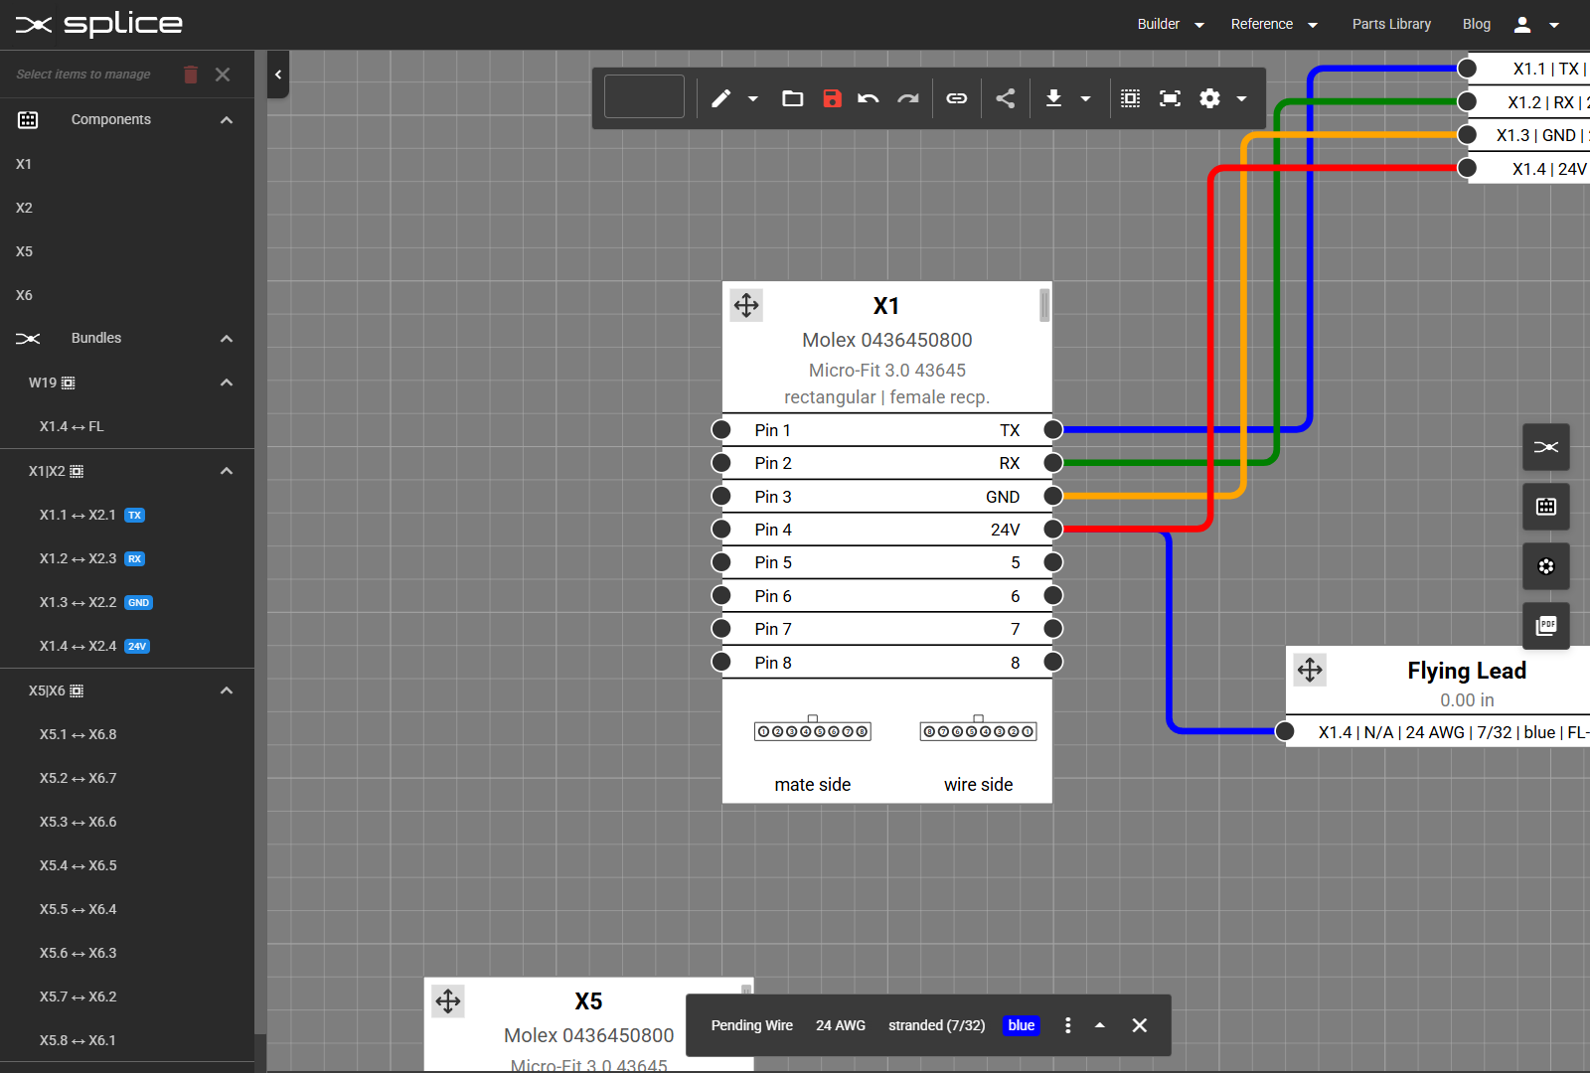Collapse the X5|X6 bundle group
The height and width of the screenshot is (1073, 1590).
click(227, 690)
